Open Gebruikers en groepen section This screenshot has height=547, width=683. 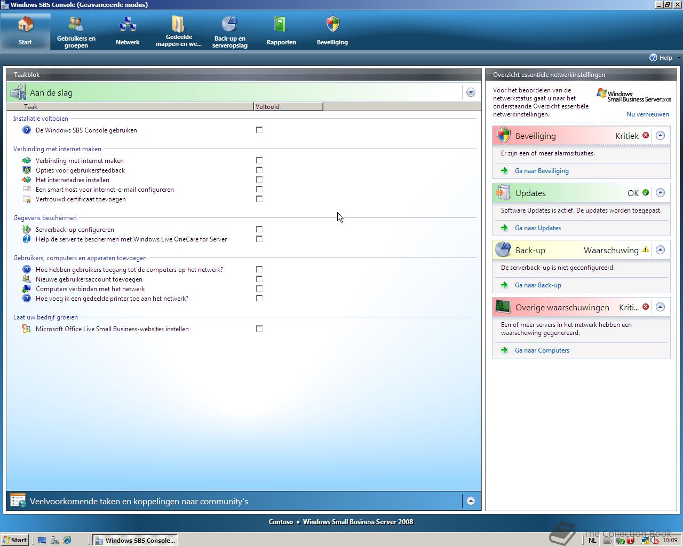coord(76,32)
